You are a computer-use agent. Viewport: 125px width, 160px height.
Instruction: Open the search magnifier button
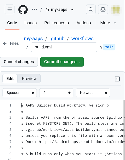(x=91, y=9)
